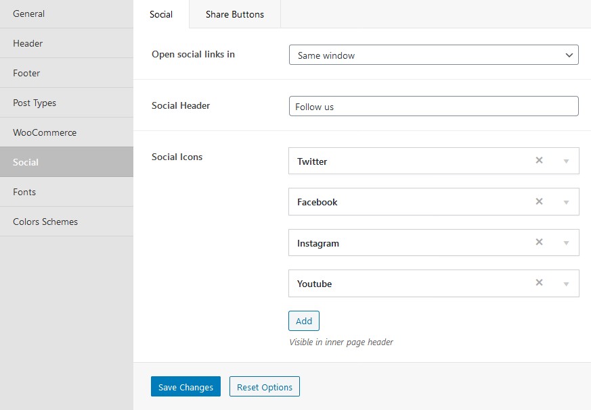Open the 'Same window' dropdown
Screen dimensions: 591x410
pos(433,55)
